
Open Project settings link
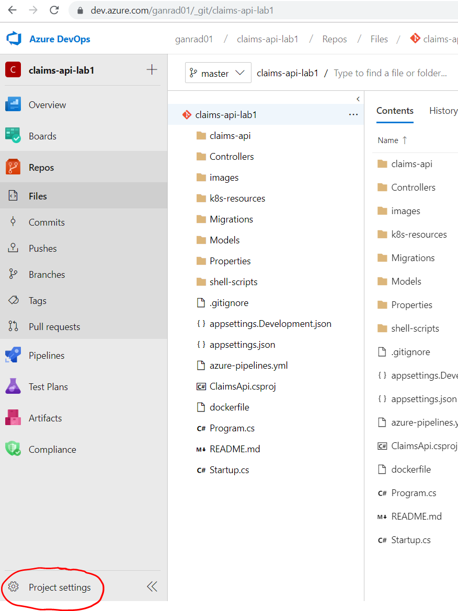(60, 587)
